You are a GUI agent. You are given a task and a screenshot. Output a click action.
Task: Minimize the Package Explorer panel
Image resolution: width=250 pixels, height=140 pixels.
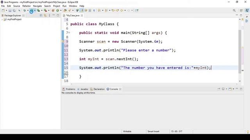(x=54, y=15)
